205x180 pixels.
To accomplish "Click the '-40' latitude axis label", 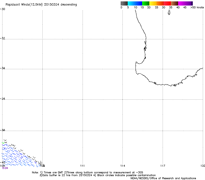I will (2, 162).
